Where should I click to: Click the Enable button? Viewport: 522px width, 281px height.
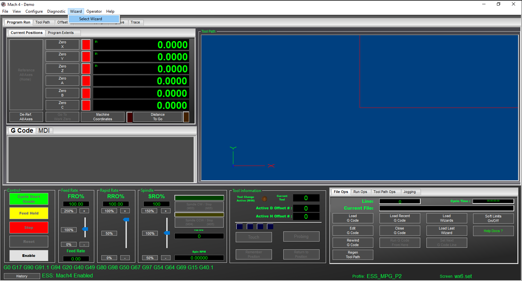coord(29,256)
